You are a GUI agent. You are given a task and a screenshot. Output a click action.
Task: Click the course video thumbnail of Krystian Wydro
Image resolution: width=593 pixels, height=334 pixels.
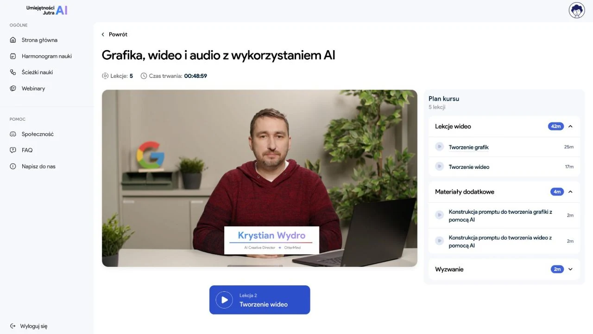[259, 178]
